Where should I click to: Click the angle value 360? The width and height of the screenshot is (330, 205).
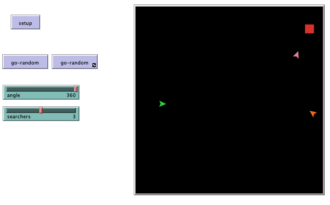pyautogui.click(x=71, y=95)
